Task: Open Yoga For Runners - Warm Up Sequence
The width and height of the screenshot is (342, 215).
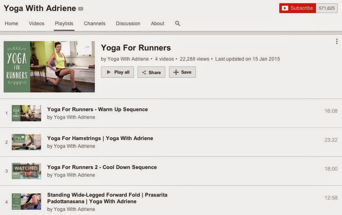Action: [97, 109]
